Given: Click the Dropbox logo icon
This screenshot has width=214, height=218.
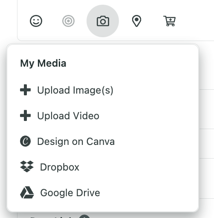Looking at the screenshot, I should point(27,167).
